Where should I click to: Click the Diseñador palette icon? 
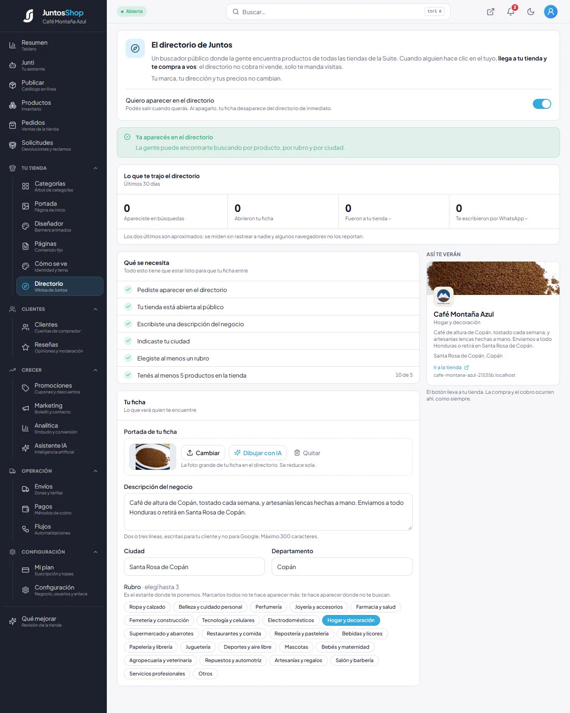(x=25, y=226)
